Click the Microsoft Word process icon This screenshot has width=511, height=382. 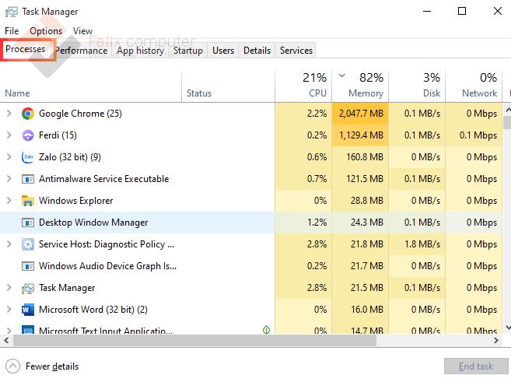28,310
